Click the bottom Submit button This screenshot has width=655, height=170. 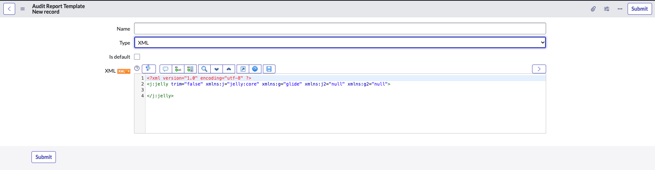click(44, 157)
